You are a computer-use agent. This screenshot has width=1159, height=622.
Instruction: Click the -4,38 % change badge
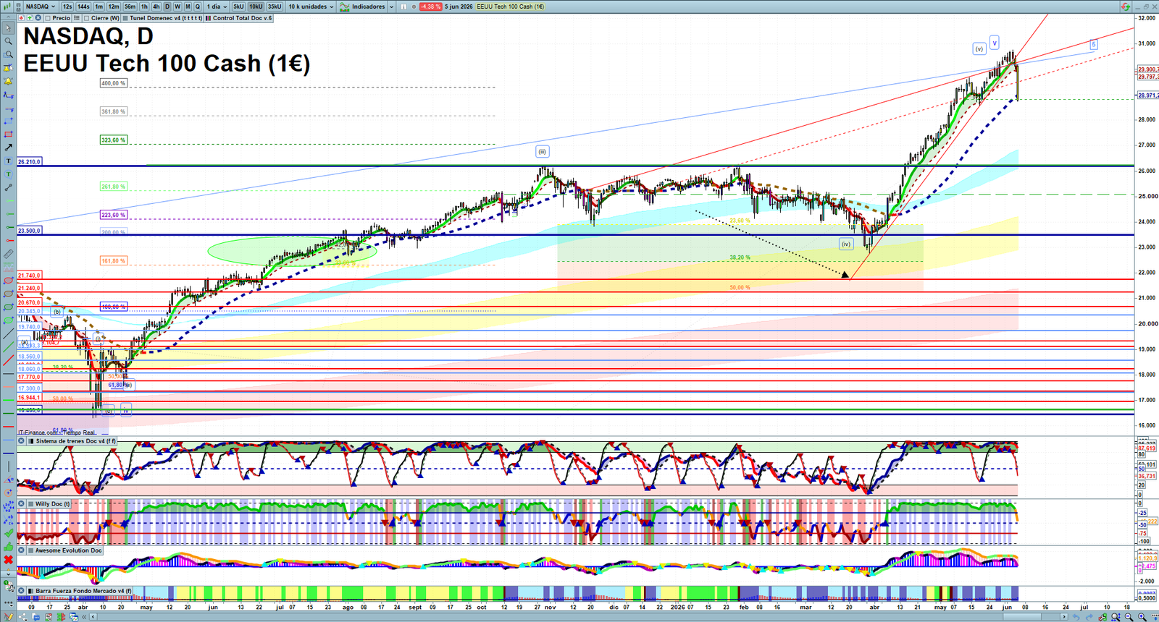(x=431, y=7)
